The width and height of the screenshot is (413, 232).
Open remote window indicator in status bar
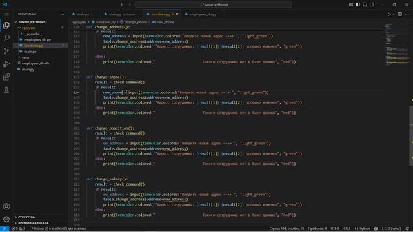(x=5, y=229)
